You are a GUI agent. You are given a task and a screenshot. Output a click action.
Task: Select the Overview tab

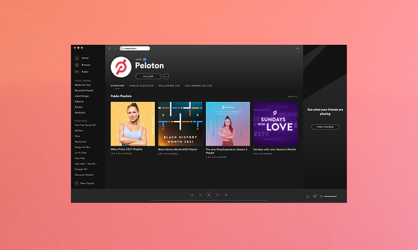[117, 86]
